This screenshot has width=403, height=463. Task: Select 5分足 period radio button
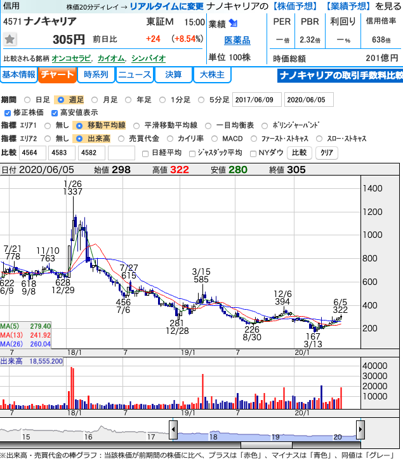coord(201,100)
